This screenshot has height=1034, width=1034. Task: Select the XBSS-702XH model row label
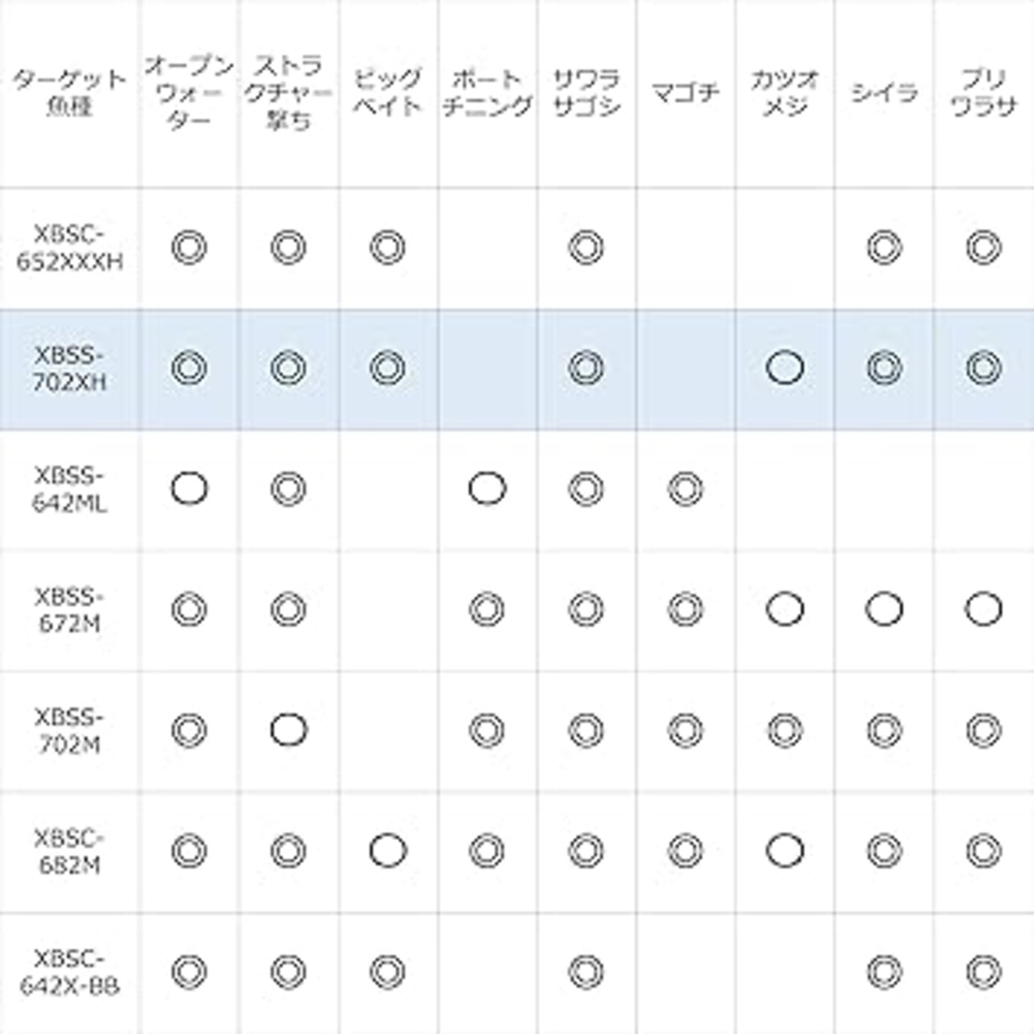click(69, 368)
